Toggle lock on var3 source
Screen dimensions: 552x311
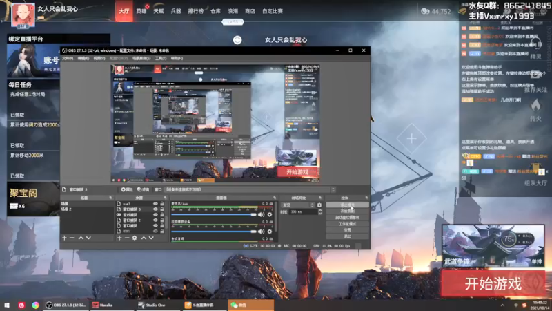[x=162, y=204]
